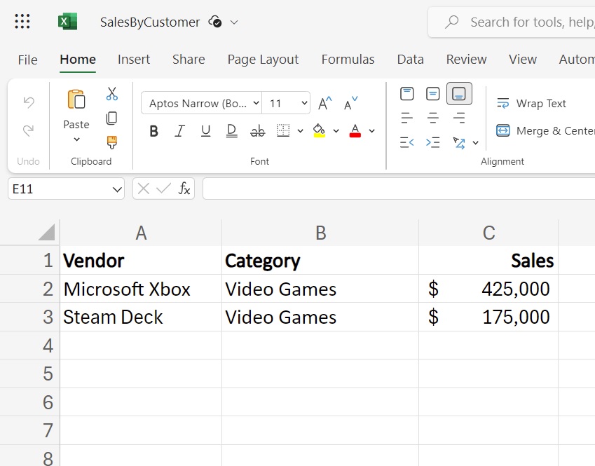Choose a font color from the red swatch

[x=355, y=131]
